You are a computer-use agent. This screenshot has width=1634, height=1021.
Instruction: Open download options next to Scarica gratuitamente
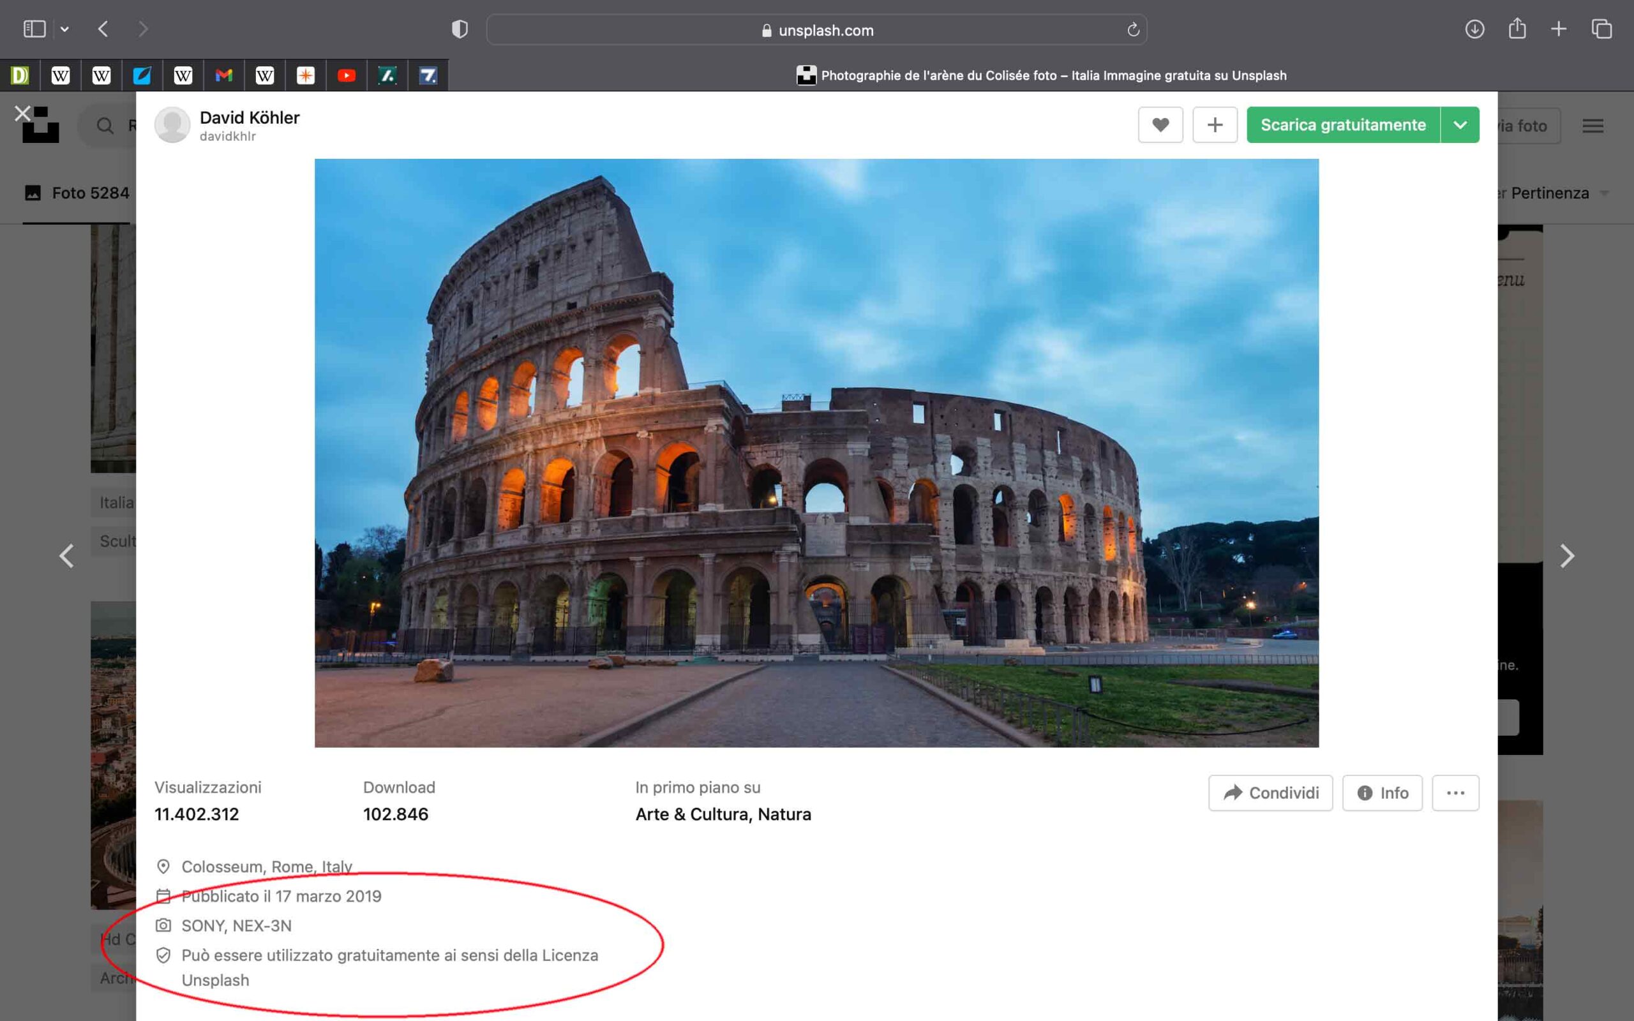(x=1460, y=124)
